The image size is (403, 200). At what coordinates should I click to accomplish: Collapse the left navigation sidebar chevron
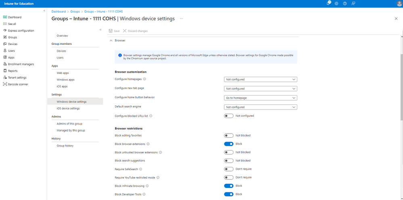point(44,11)
